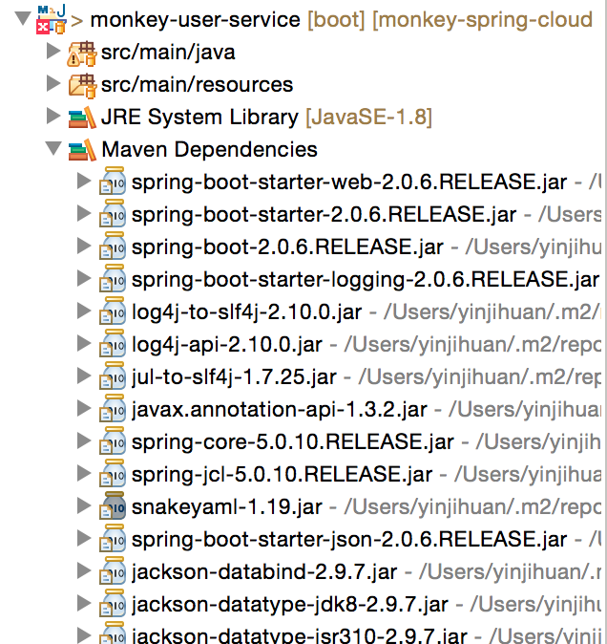Click the src/main/java source folder icon

point(82,54)
